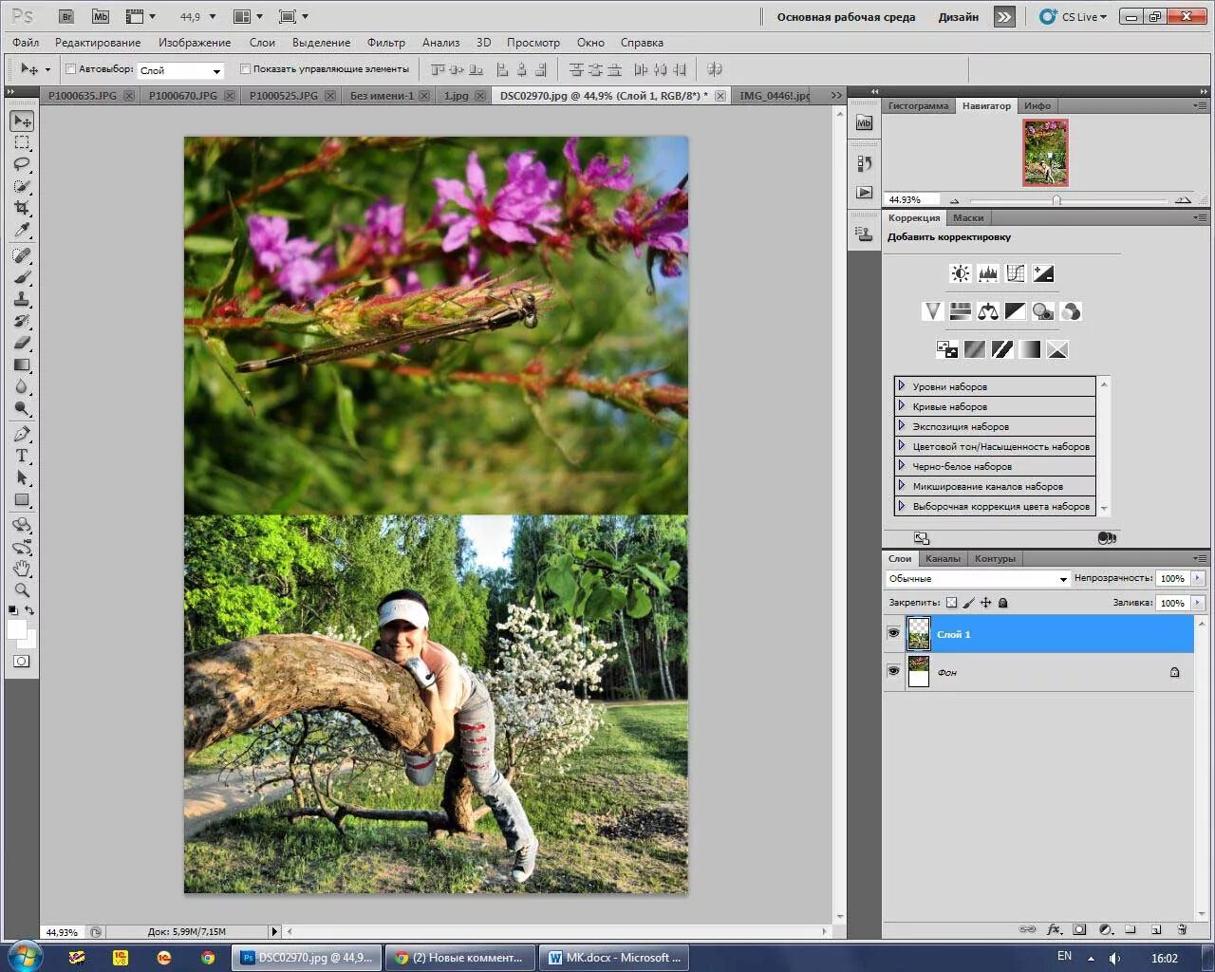Expand Кривые наборов presets
The image size is (1215, 972).
[902, 406]
